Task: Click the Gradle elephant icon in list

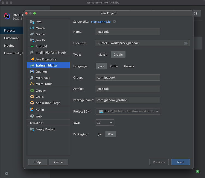Action: 32,34
